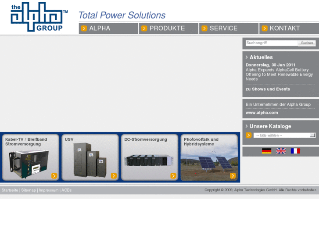
Task: Click the Alpha Group logo
Action: coord(39,17)
